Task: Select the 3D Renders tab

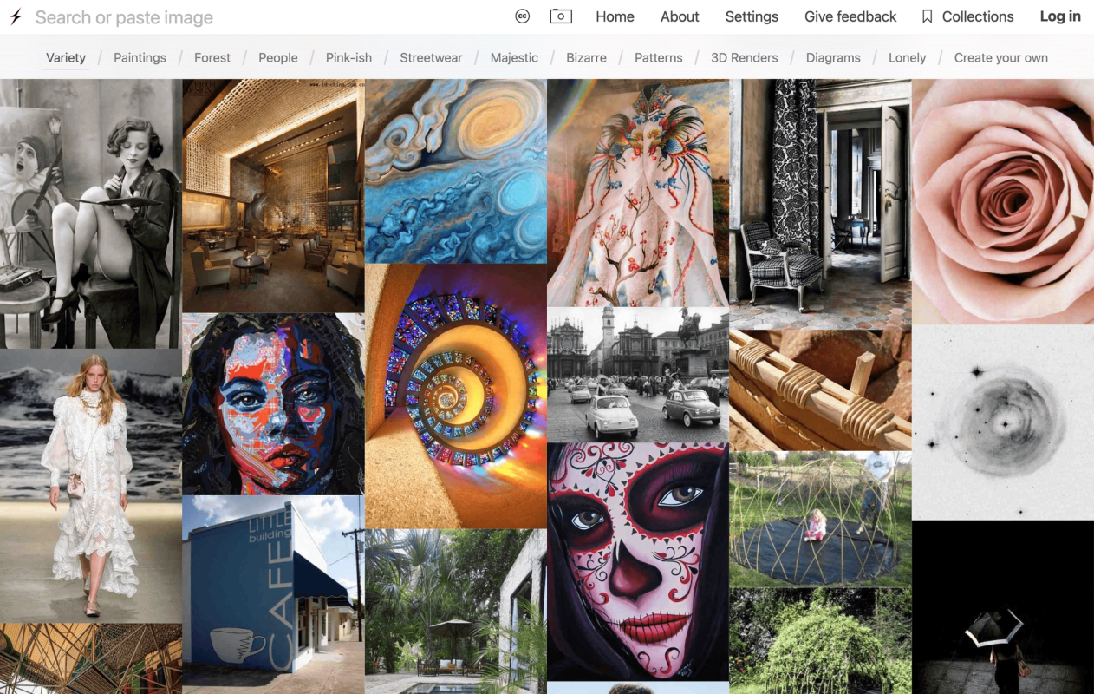Action: click(x=744, y=57)
